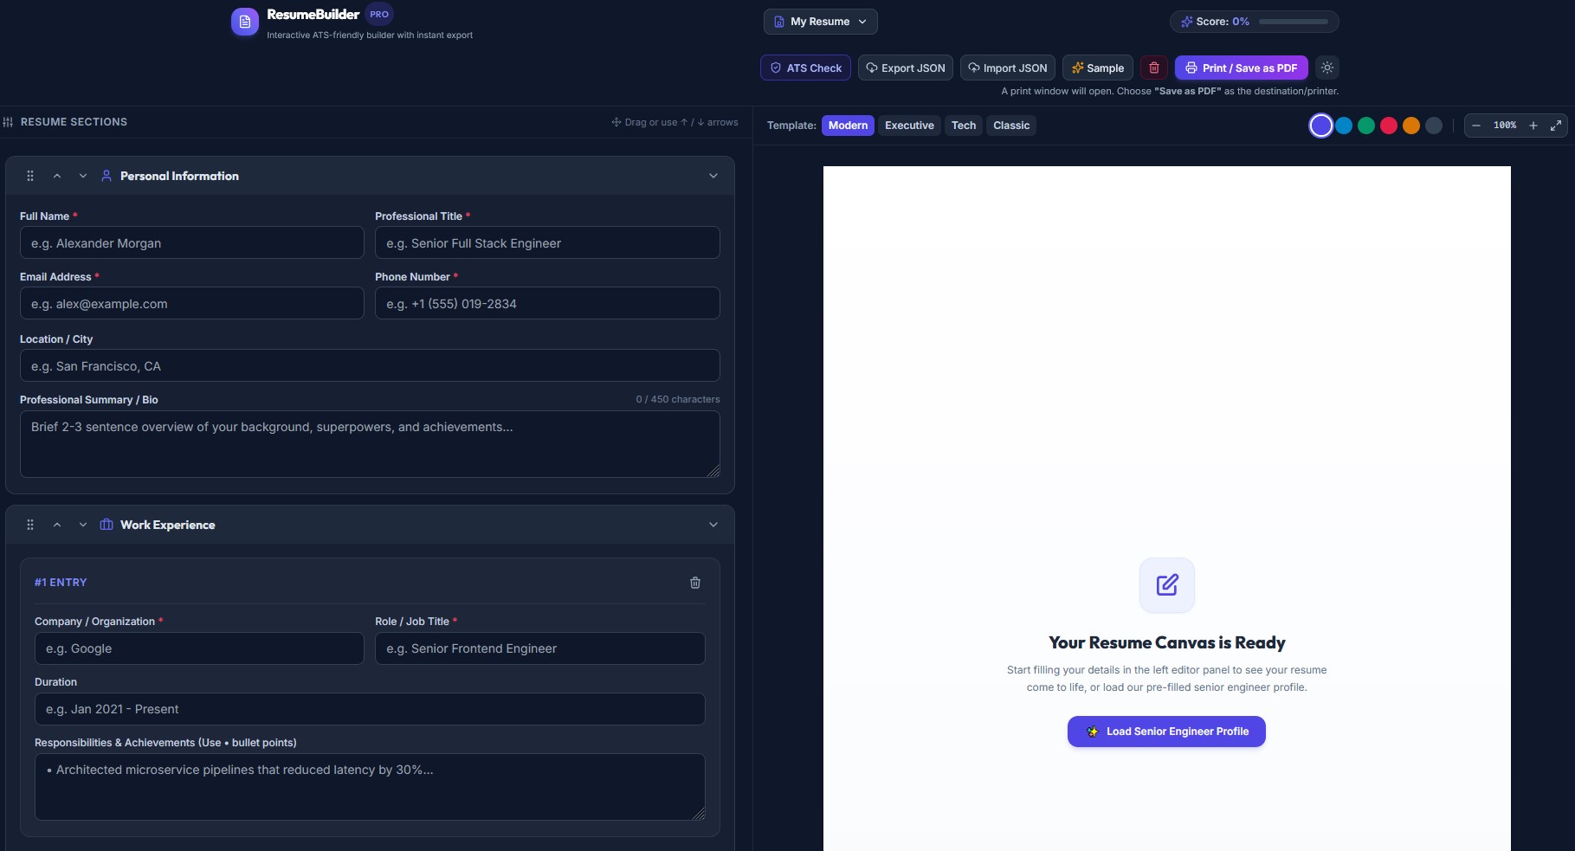Zoom in the resume preview

[x=1533, y=126]
